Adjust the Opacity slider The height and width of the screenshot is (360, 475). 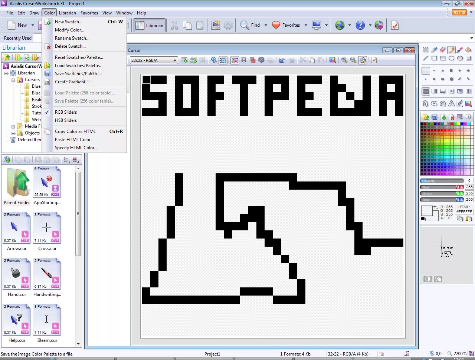442,181
